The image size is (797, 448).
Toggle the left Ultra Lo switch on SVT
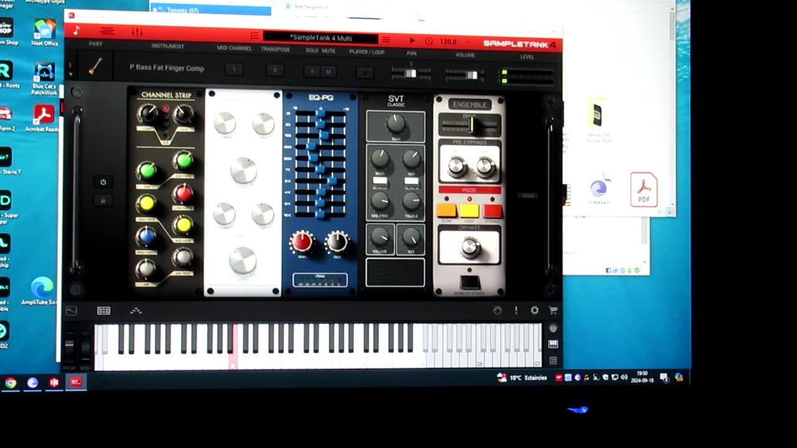pos(380,181)
